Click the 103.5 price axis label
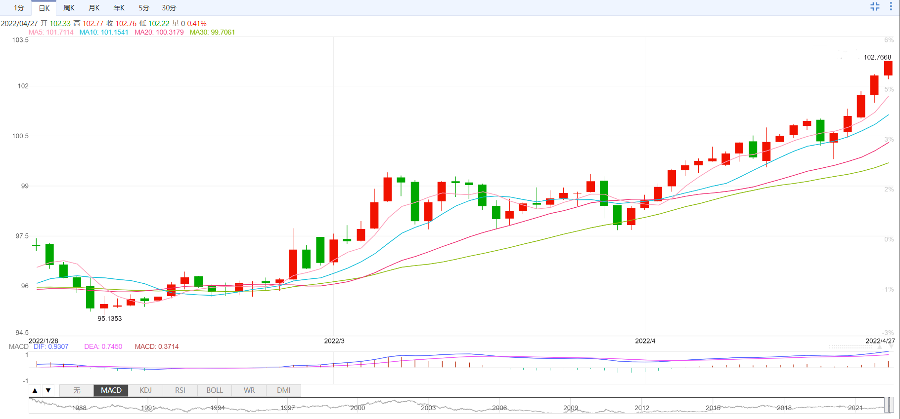The width and height of the screenshot is (900, 419). 20,40
